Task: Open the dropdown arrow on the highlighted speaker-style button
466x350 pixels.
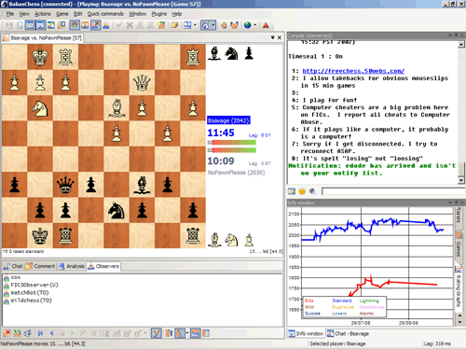Action: tap(213, 25)
